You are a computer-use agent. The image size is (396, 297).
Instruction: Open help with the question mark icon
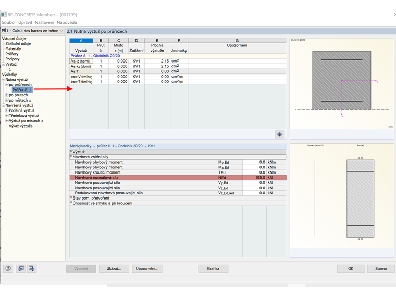click(8, 268)
